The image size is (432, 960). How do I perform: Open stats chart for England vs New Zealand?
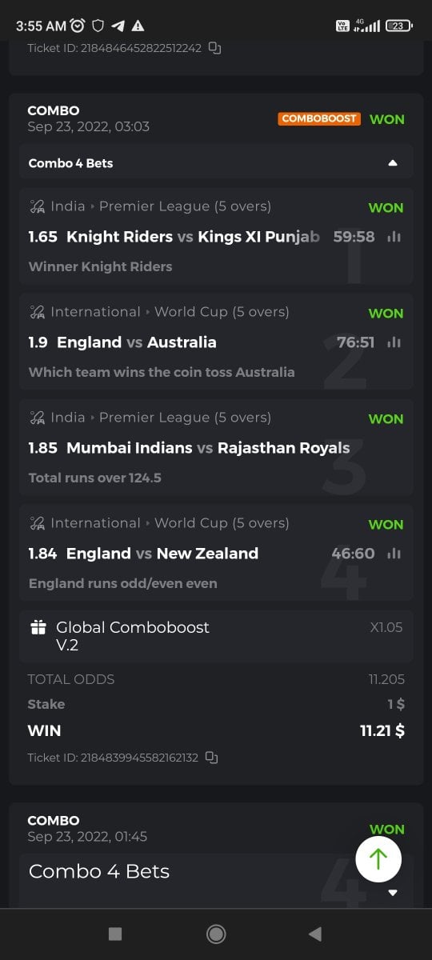point(394,554)
